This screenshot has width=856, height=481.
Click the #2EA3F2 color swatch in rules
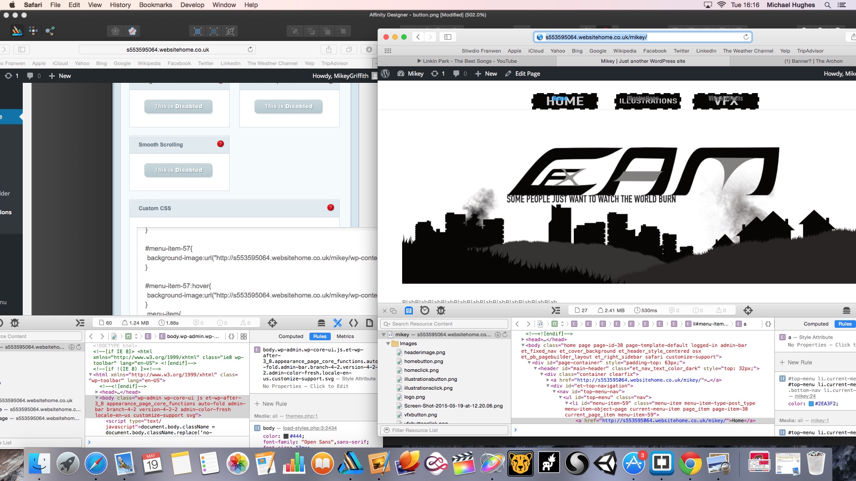pyautogui.click(x=811, y=404)
